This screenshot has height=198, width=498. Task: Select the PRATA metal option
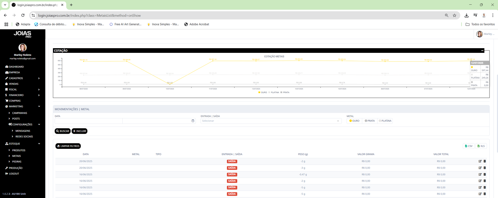(369, 121)
